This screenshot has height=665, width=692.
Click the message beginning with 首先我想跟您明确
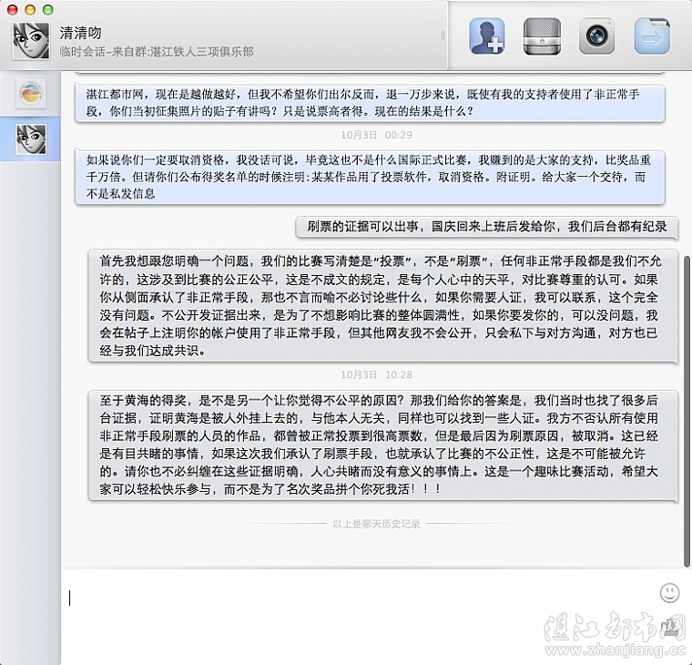point(383,305)
